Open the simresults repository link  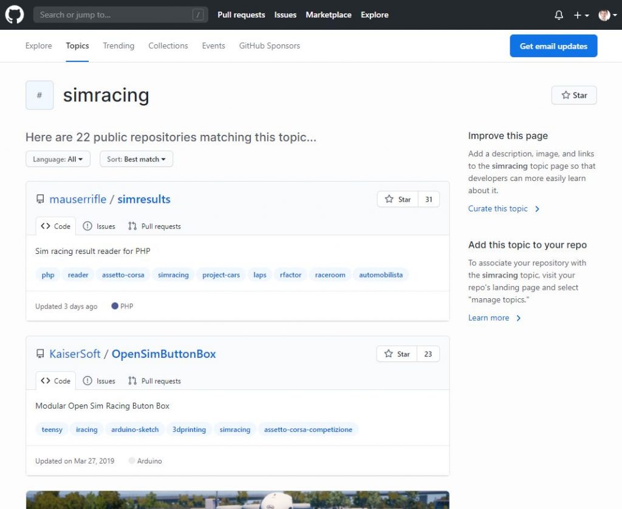pos(143,199)
